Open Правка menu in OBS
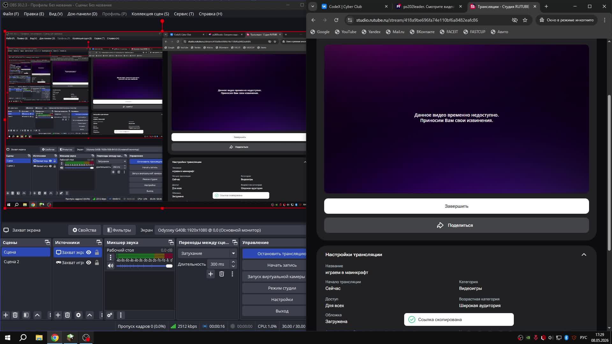Screen dimensions: 612x344 tap(34, 14)
